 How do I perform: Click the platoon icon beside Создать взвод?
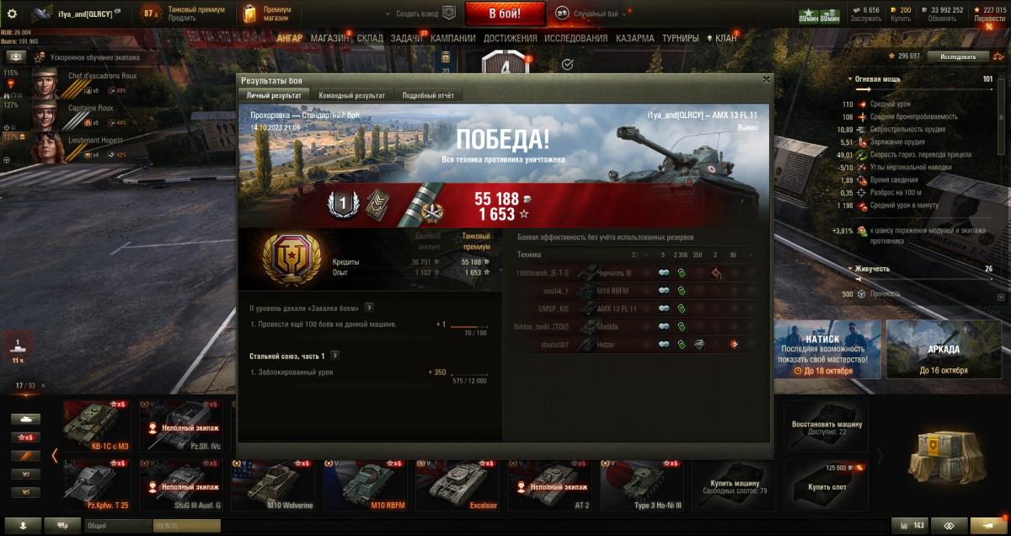coord(449,13)
